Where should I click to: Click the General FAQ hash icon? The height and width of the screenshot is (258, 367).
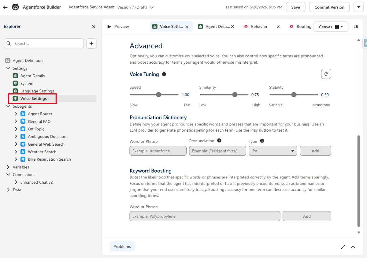coord(23,122)
